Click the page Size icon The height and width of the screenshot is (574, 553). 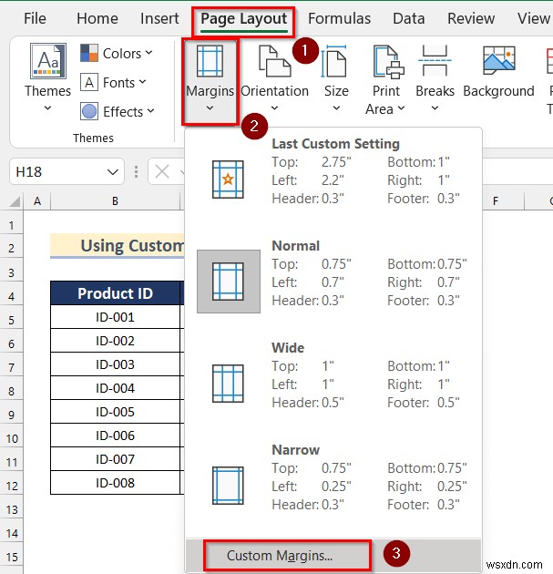point(333,61)
